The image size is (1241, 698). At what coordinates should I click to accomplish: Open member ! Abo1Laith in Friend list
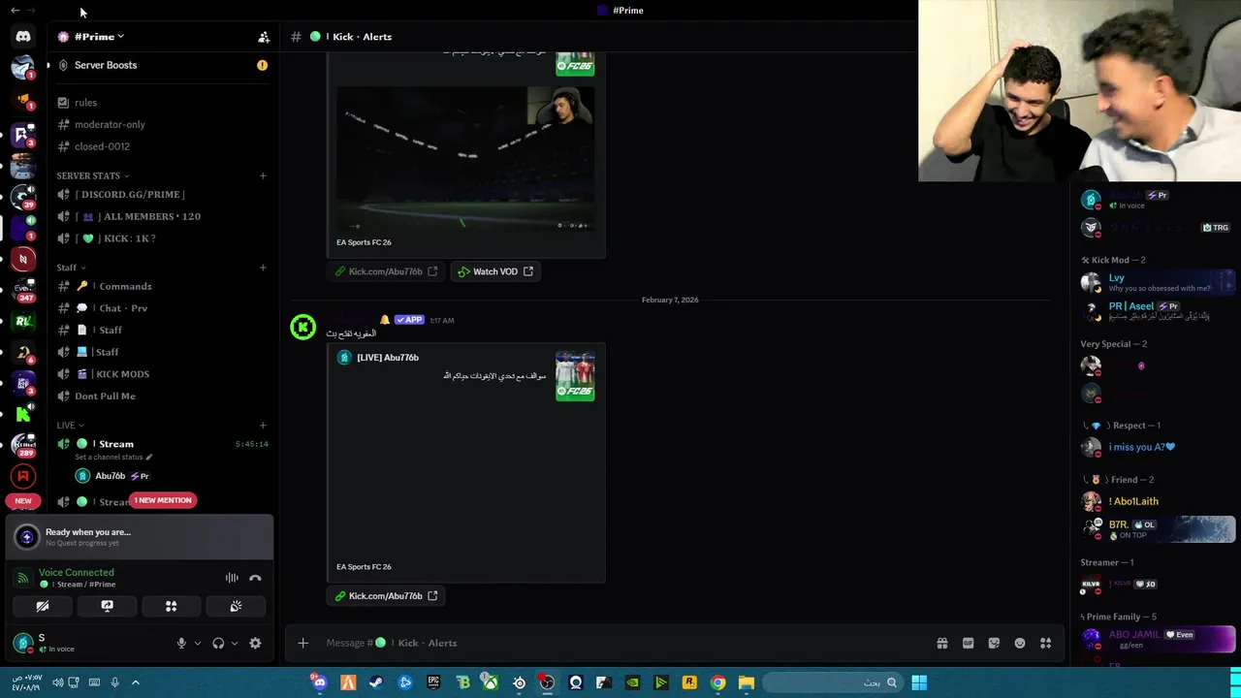coord(1157,501)
